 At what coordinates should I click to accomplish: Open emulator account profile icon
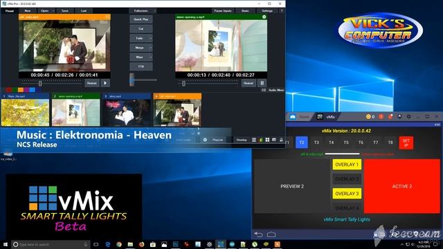(x=399, y=116)
